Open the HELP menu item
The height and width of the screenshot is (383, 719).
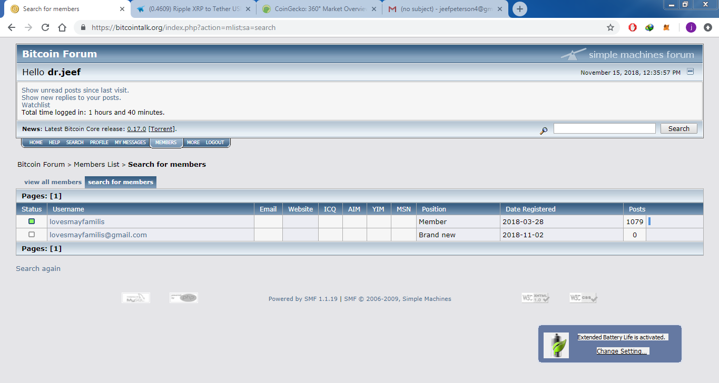pos(54,143)
